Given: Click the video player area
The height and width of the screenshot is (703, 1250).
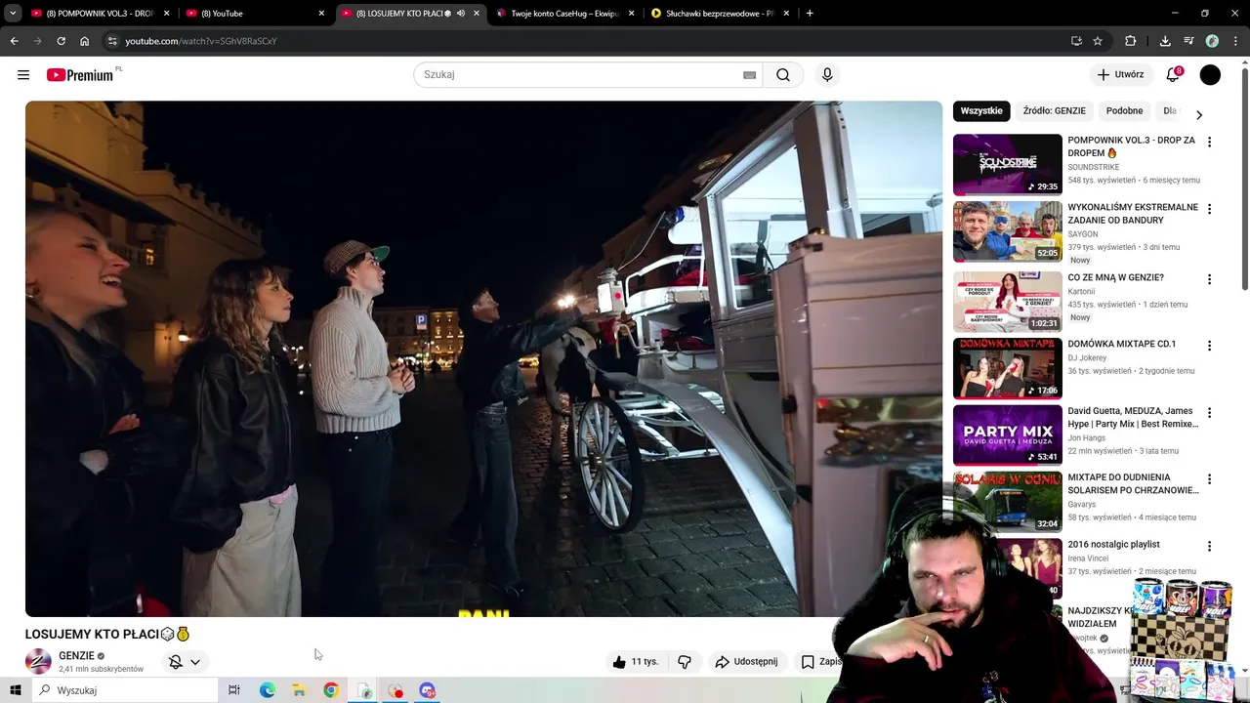Looking at the screenshot, I should tap(483, 358).
